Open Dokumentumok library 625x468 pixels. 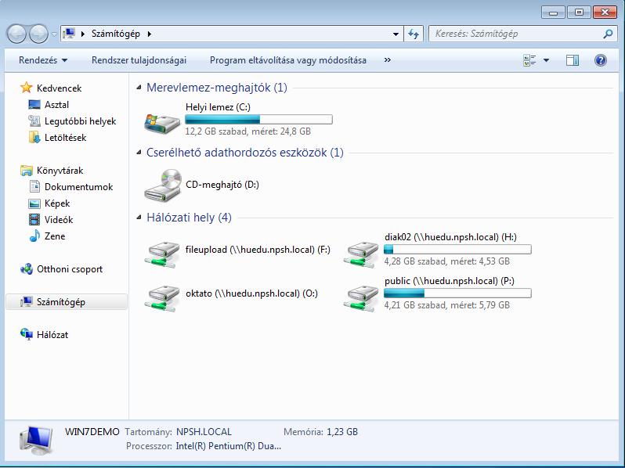(x=78, y=187)
